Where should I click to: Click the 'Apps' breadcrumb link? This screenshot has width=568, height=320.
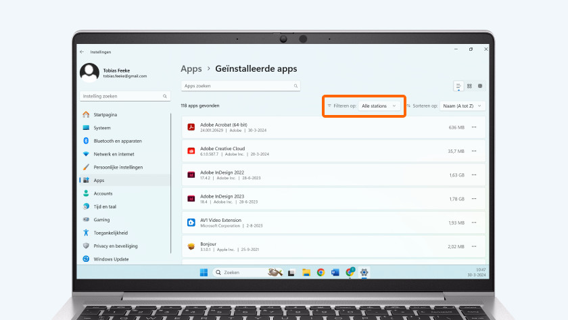[191, 69]
